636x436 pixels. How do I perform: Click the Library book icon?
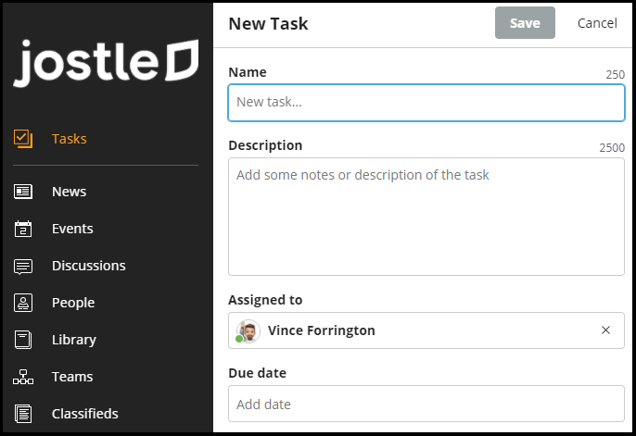23,340
